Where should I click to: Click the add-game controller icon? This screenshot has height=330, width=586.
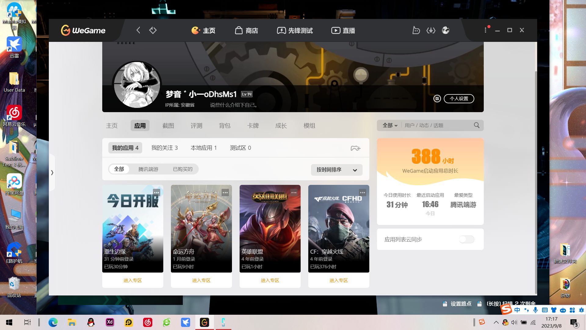point(356,148)
